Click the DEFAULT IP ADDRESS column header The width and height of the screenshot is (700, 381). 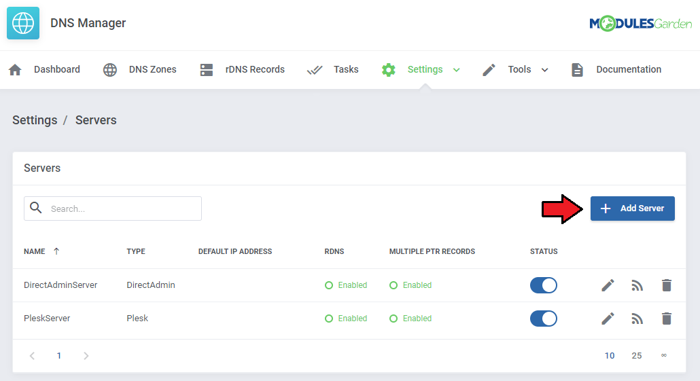[x=235, y=251]
